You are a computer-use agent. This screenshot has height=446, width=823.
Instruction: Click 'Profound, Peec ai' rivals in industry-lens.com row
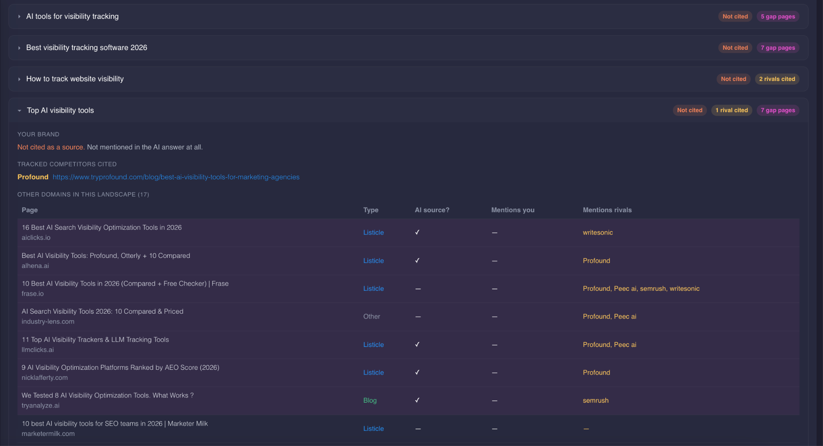(x=610, y=316)
